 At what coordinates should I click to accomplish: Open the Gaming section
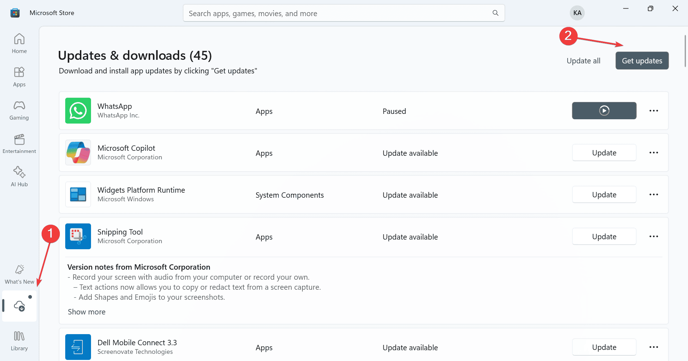pyautogui.click(x=19, y=110)
